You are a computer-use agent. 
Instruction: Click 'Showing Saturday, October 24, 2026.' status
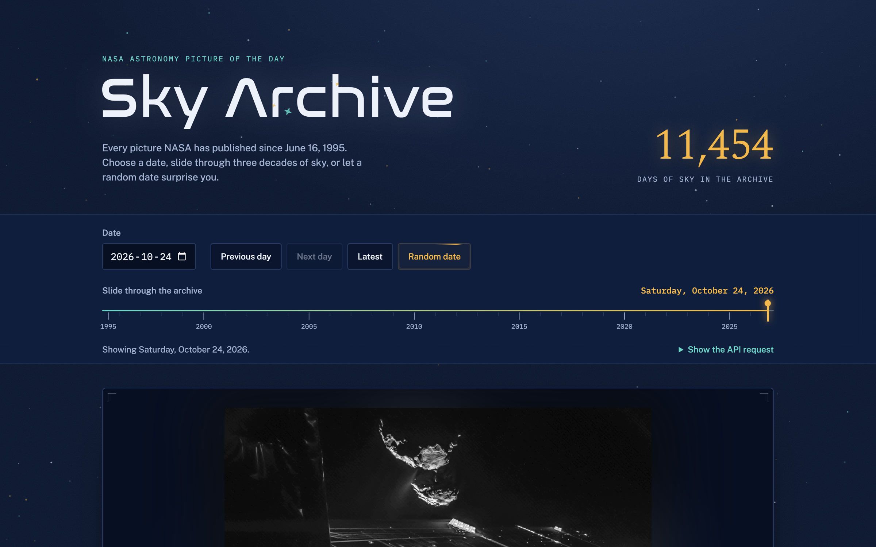coord(176,349)
